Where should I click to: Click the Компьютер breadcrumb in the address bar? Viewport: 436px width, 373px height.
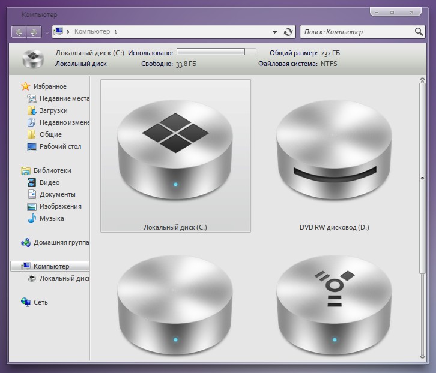point(92,31)
